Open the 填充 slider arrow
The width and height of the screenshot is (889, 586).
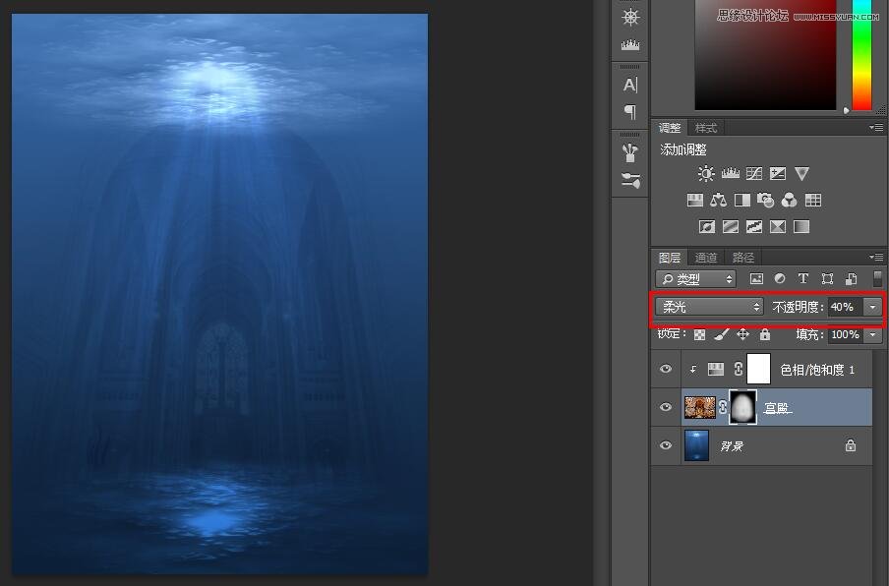(872, 335)
